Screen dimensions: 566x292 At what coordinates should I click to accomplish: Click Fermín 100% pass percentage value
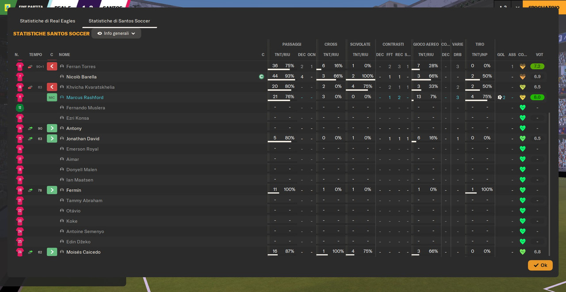point(290,189)
